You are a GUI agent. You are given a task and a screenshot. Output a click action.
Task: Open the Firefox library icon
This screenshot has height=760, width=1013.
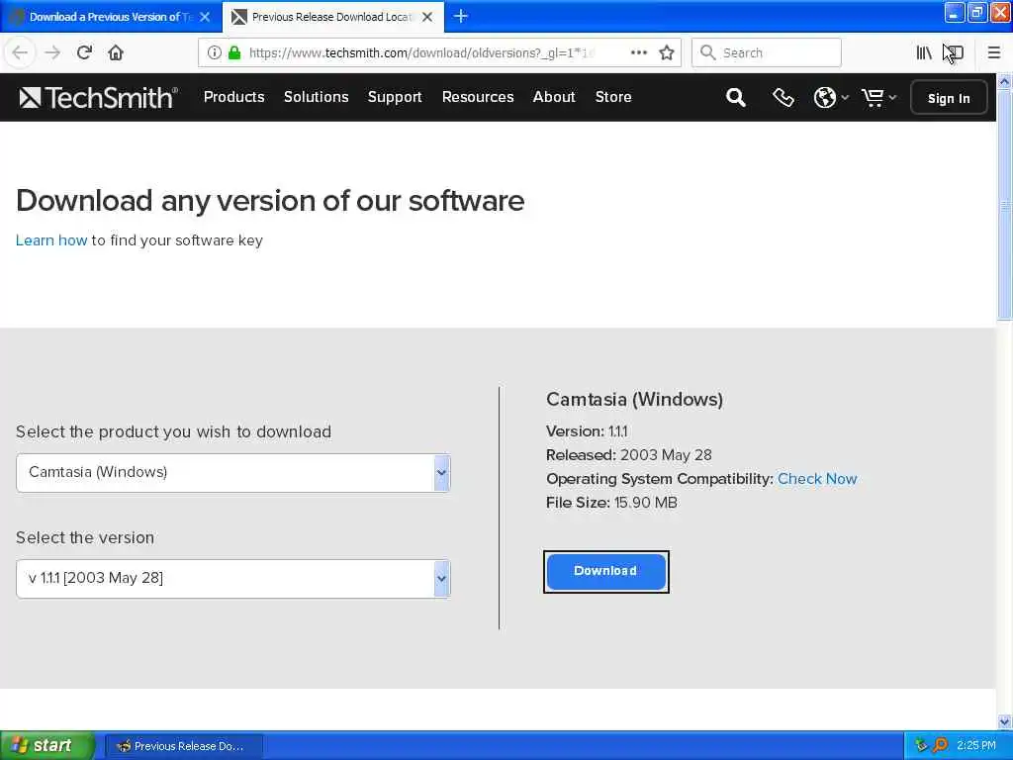pyautogui.click(x=924, y=52)
